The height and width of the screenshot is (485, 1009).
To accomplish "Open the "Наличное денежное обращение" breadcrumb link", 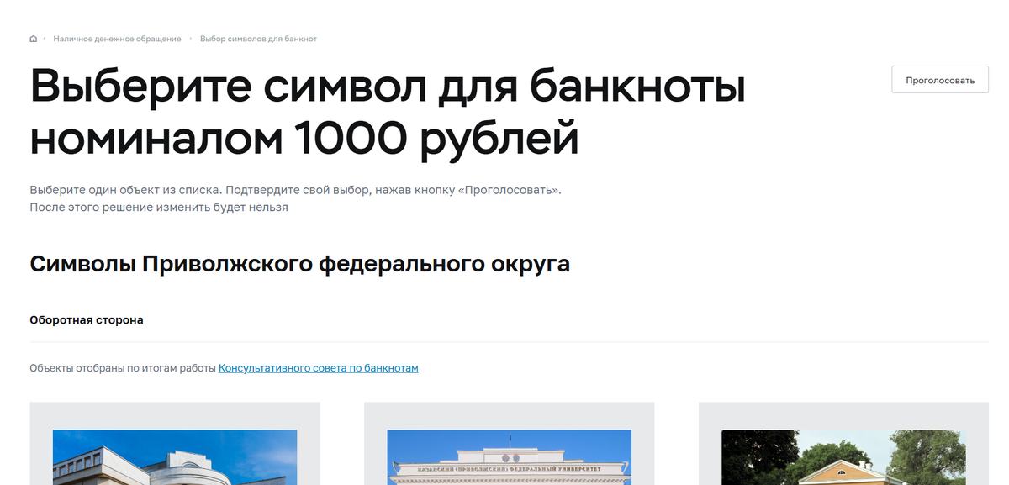I will [115, 38].
